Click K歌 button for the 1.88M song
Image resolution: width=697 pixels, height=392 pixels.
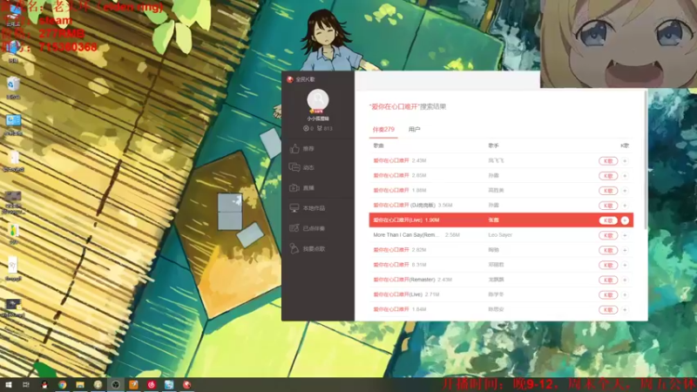[x=608, y=191]
